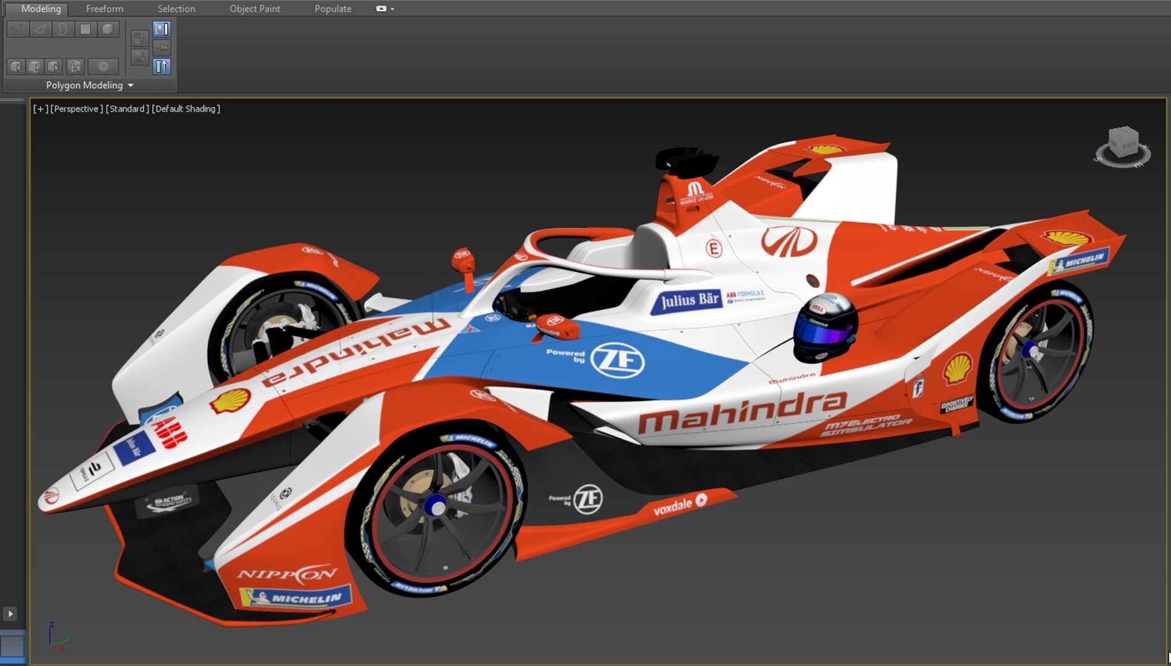Viewport: 1171px width, 666px height.
Task: Click the soft selection circle icon
Action: (x=103, y=66)
